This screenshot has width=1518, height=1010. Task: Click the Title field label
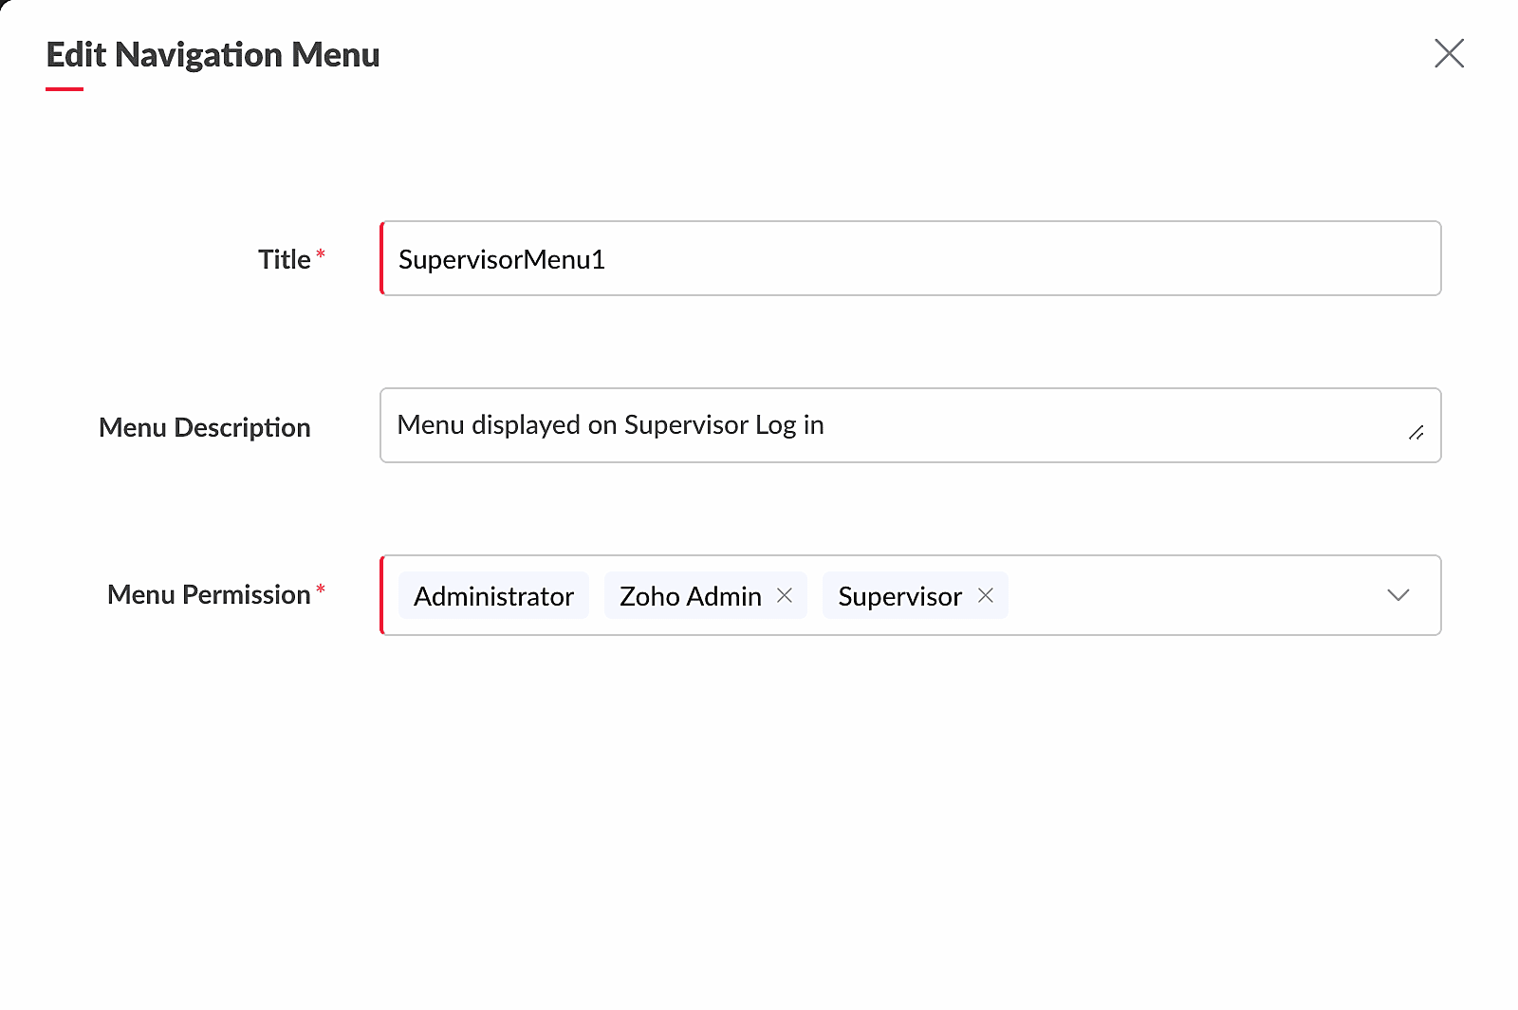coord(284,259)
